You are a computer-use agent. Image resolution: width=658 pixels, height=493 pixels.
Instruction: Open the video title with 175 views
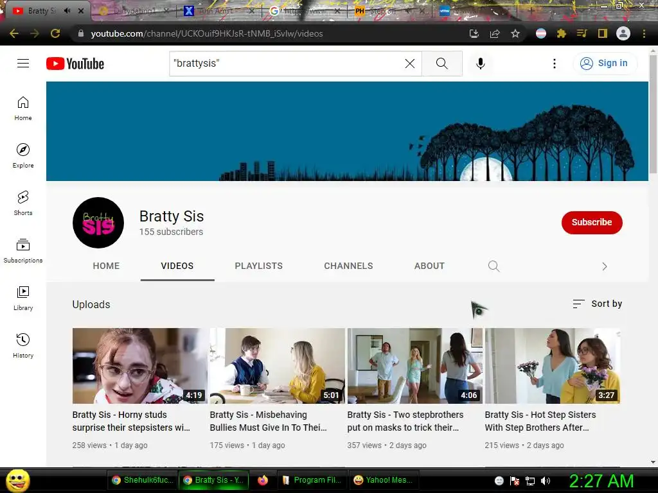click(268, 421)
